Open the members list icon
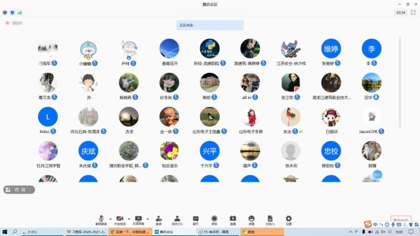This screenshot has height=236, width=420. pyautogui.click(x=177, y=220)
